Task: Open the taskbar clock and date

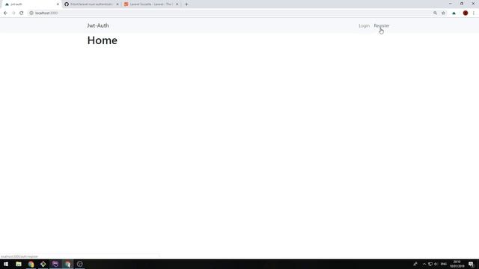Action: point(457,264)
